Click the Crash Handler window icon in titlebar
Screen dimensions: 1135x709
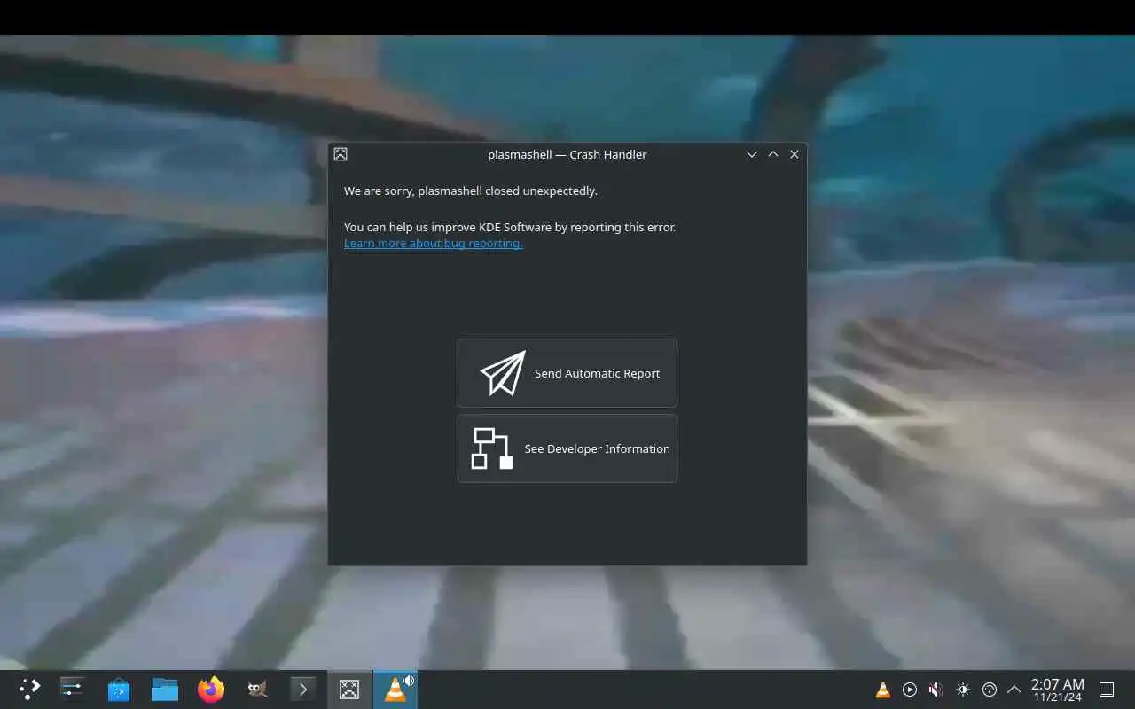point(340,154)
